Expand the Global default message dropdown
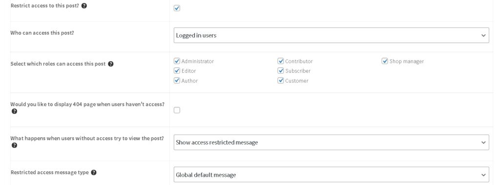Viewport: 500px width, 185px height. [x=332, y=175]
